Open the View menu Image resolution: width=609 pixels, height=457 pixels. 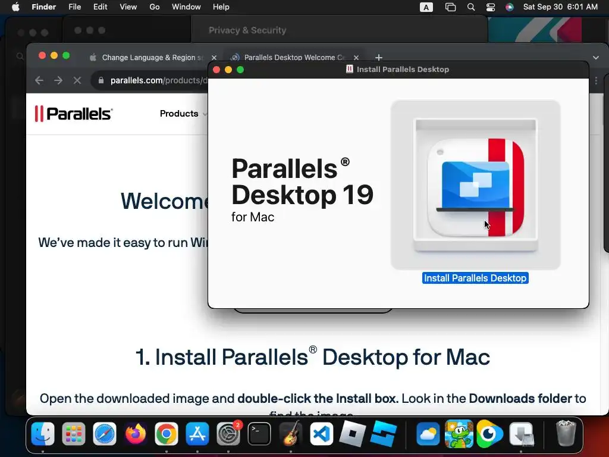point(128,7)
